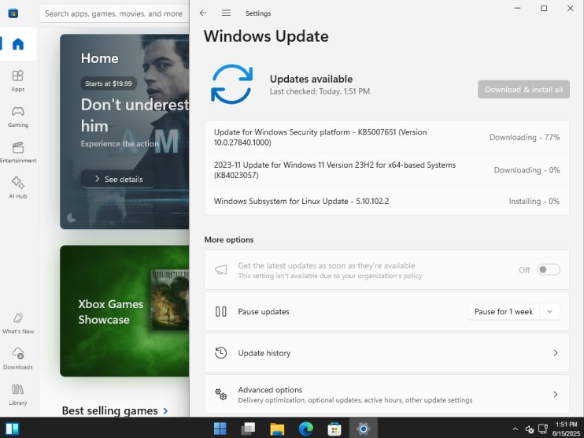Viewport: 584px width, 438px height.
Task: Open Pause for 1 week dropdown arrow
Action: (549, 312)
